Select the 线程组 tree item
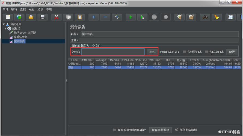243x136 pixels. pyautogui.click(x=16, y=28)
